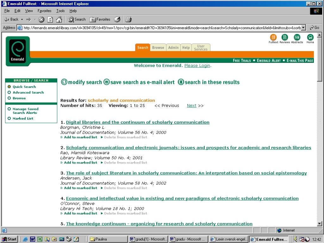Switch to the Search tab
Image resolution: width=324 pixels, height=243 pixels.
pyautogui.click(x=143, y=47)
